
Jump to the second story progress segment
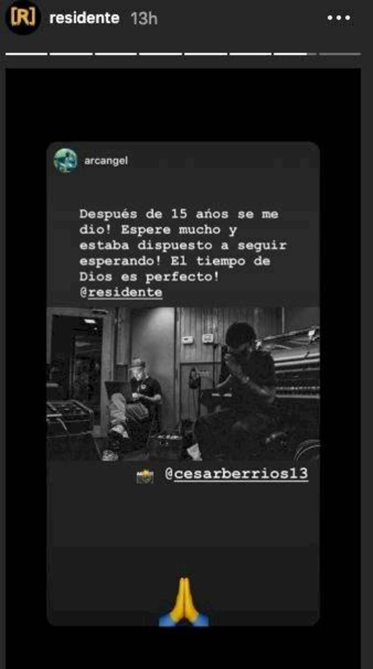71,54
